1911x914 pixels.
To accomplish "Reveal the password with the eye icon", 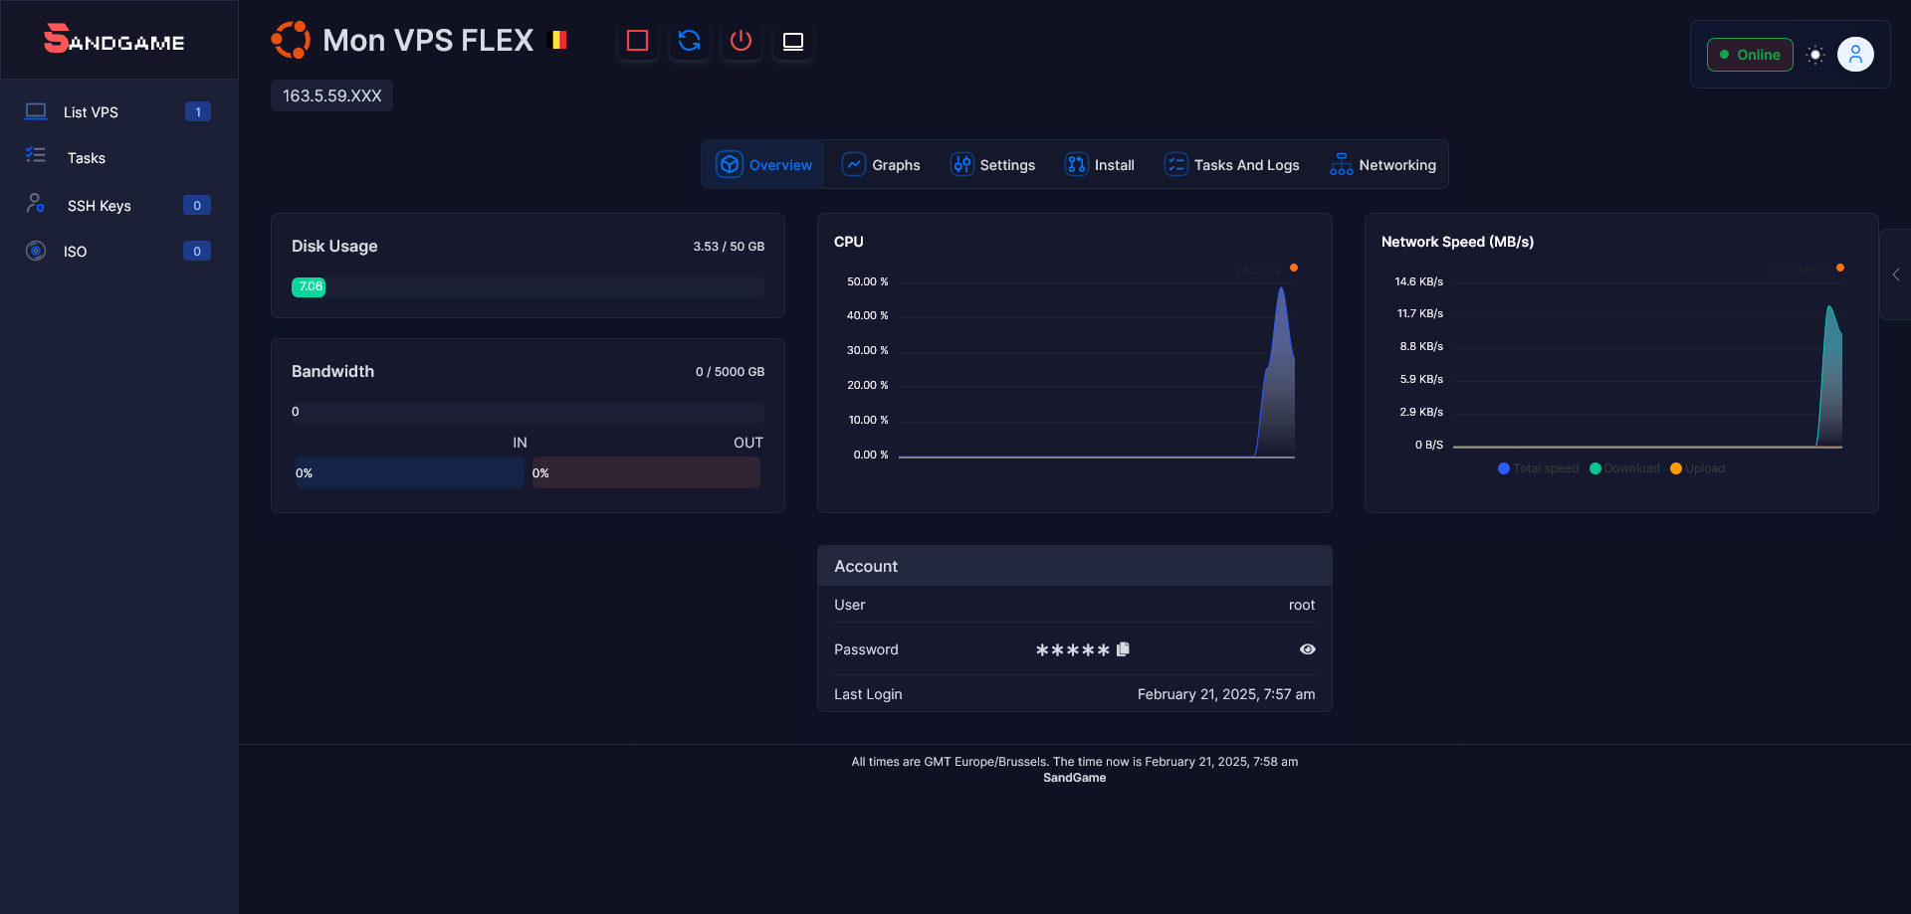I will [1307, 648].
